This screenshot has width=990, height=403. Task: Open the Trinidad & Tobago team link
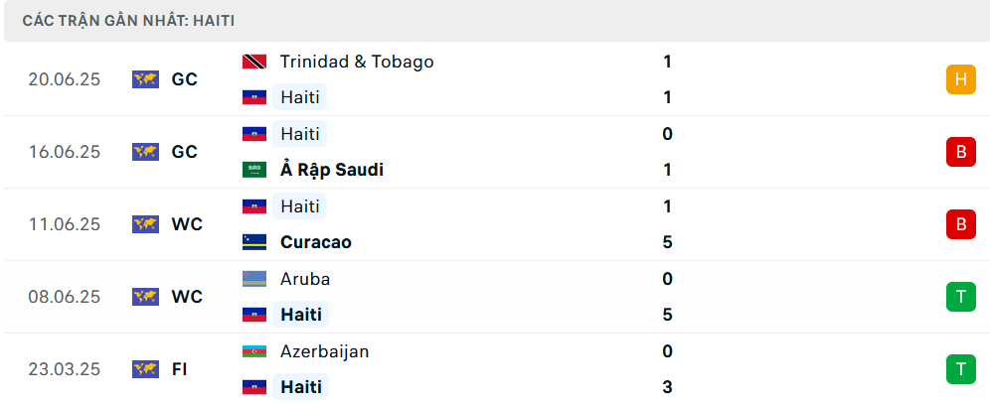[x=357, y=62]
